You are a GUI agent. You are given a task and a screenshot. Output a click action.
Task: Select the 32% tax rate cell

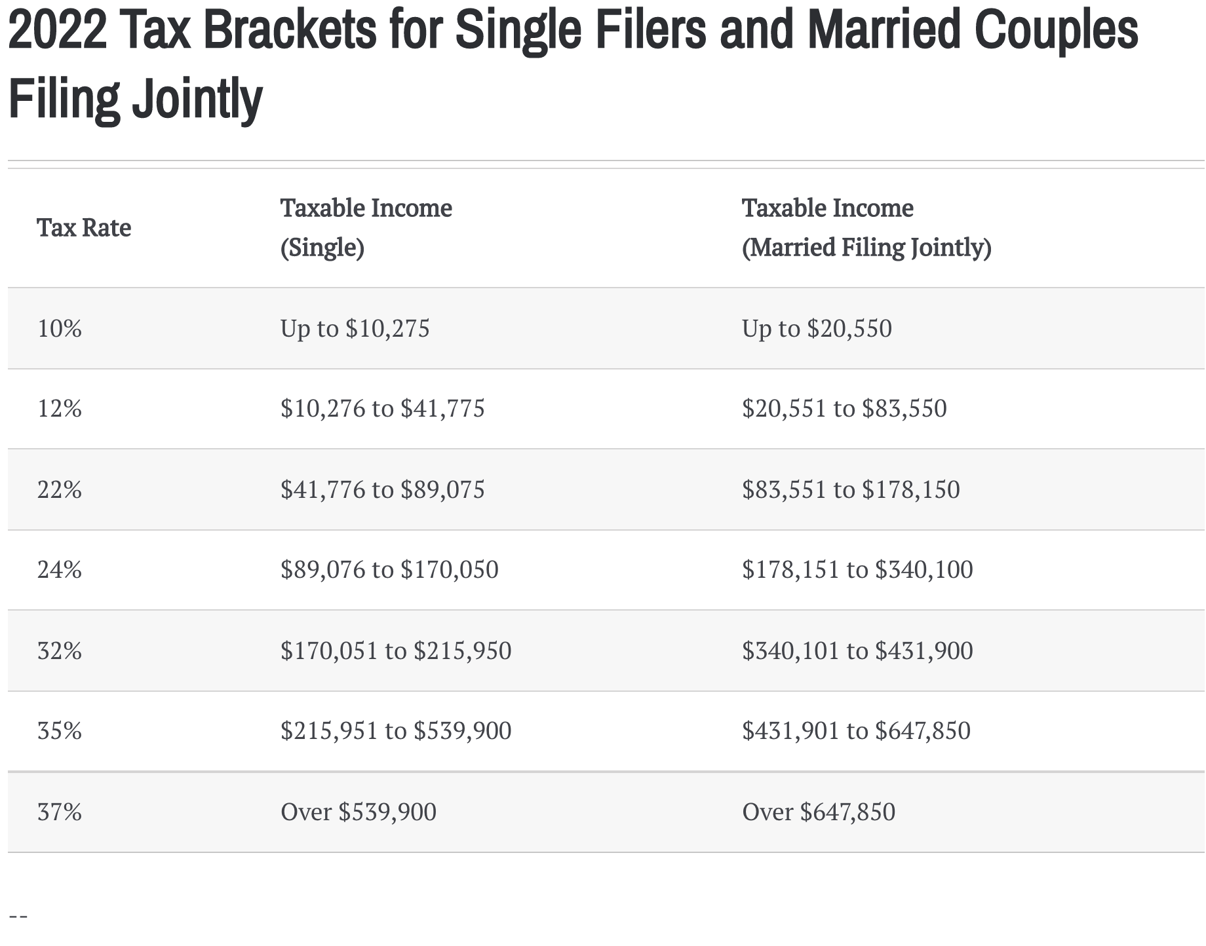pyautogui.click(x=60, y=651)
